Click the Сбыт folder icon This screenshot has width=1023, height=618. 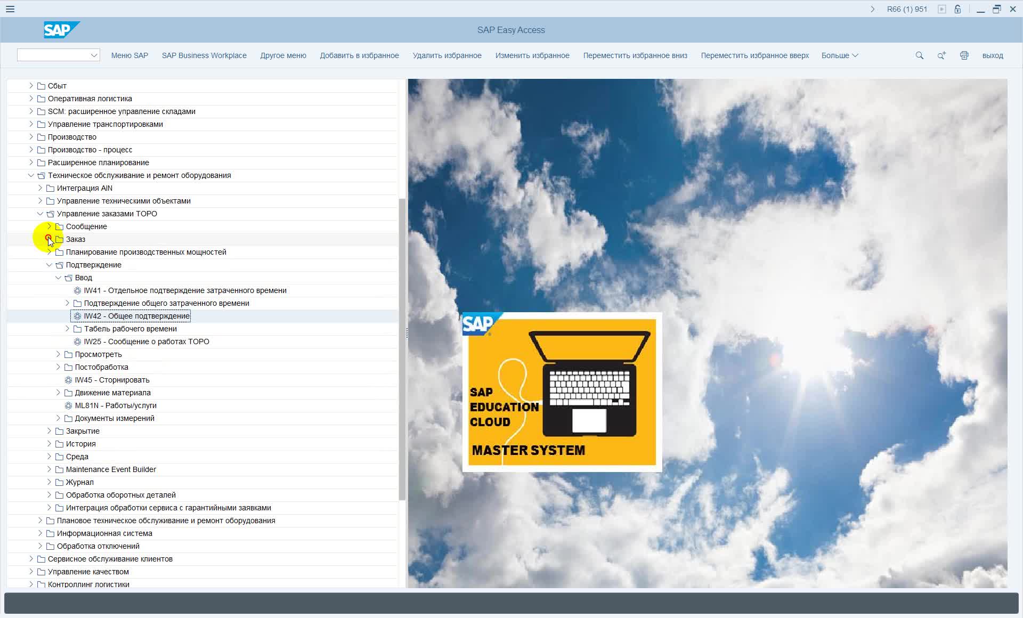pyautogui.click(x=41, y=86)
